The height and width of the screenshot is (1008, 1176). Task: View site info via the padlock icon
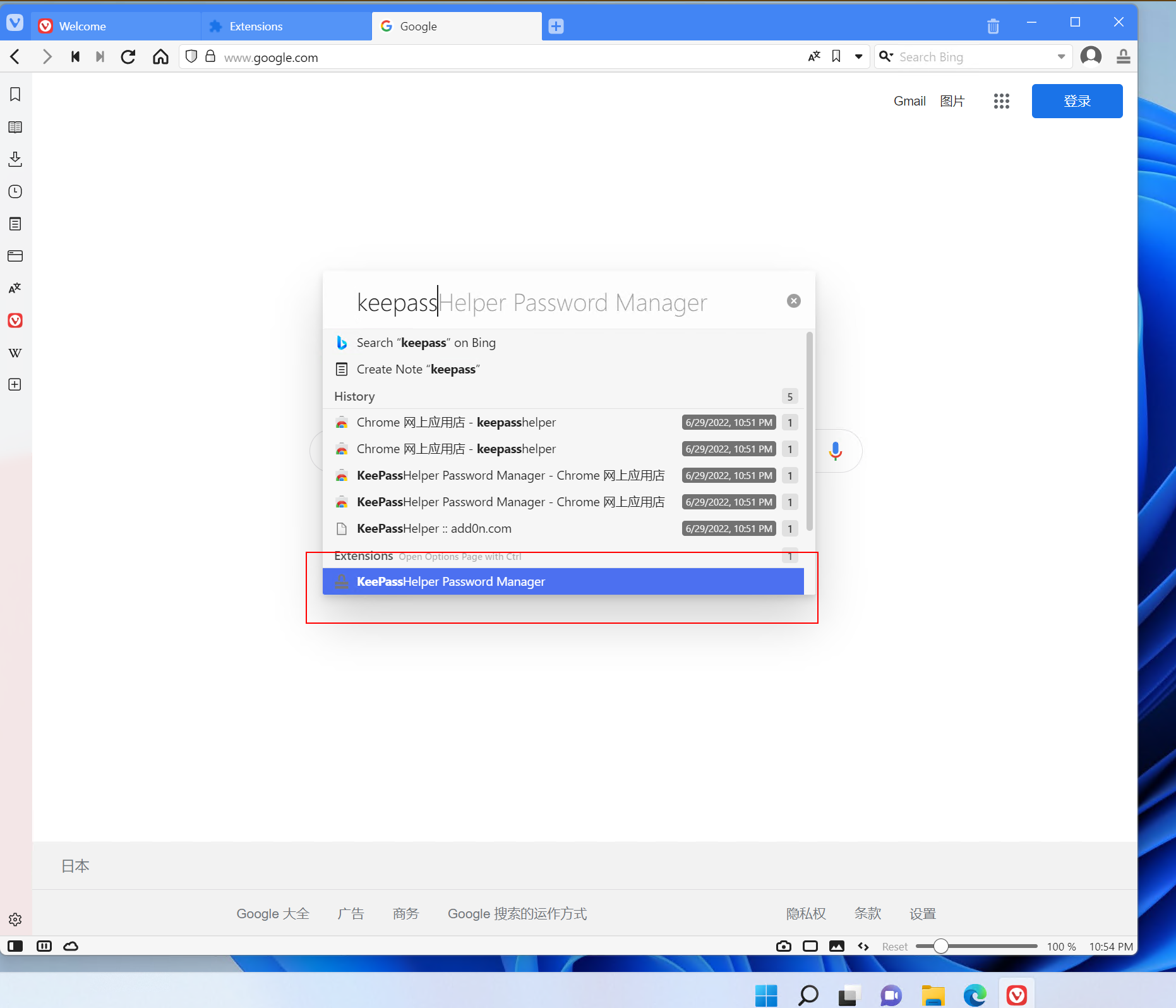[x=210, y=56]
